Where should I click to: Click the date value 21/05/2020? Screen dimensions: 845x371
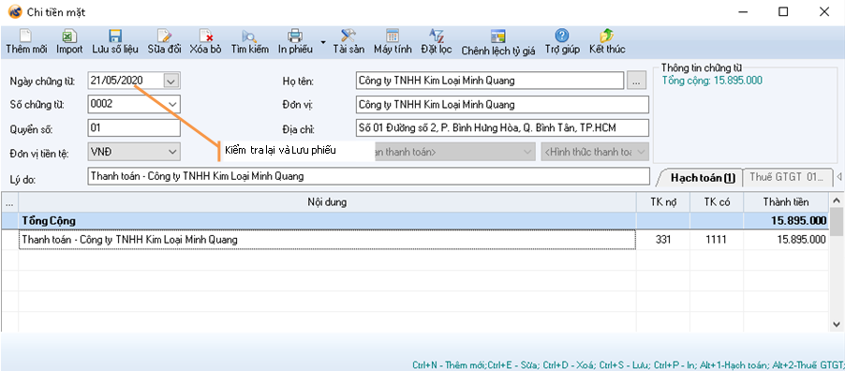116,81
